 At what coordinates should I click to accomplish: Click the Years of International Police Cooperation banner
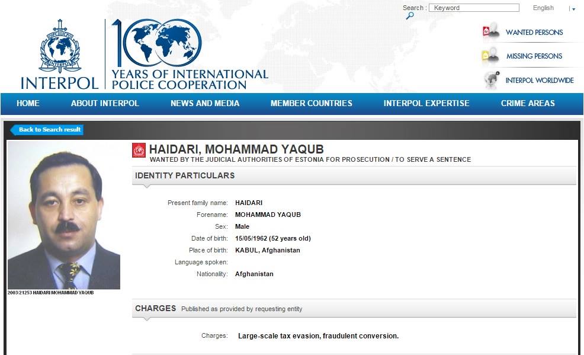tap(190, 79)
